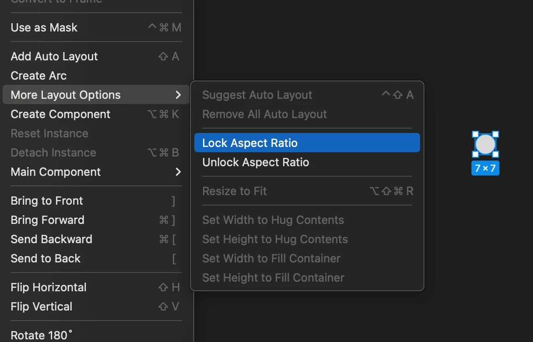Choose Send to Back

[46, 258]
